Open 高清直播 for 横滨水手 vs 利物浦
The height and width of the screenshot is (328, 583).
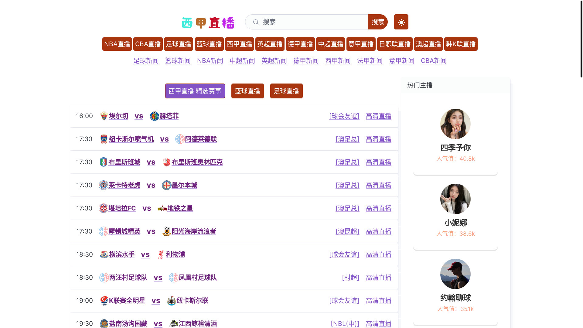(x=379, y=255)
